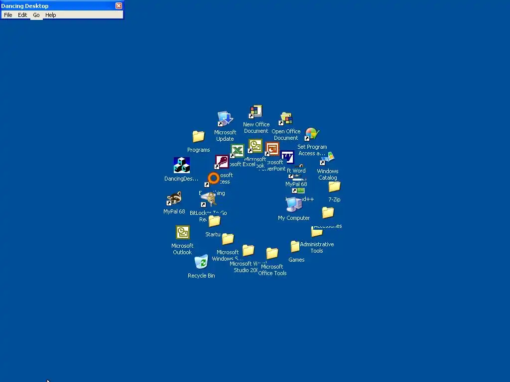Select the Windows Catalog shortcut icon
The image size is (510, 382).
[327, 159]
